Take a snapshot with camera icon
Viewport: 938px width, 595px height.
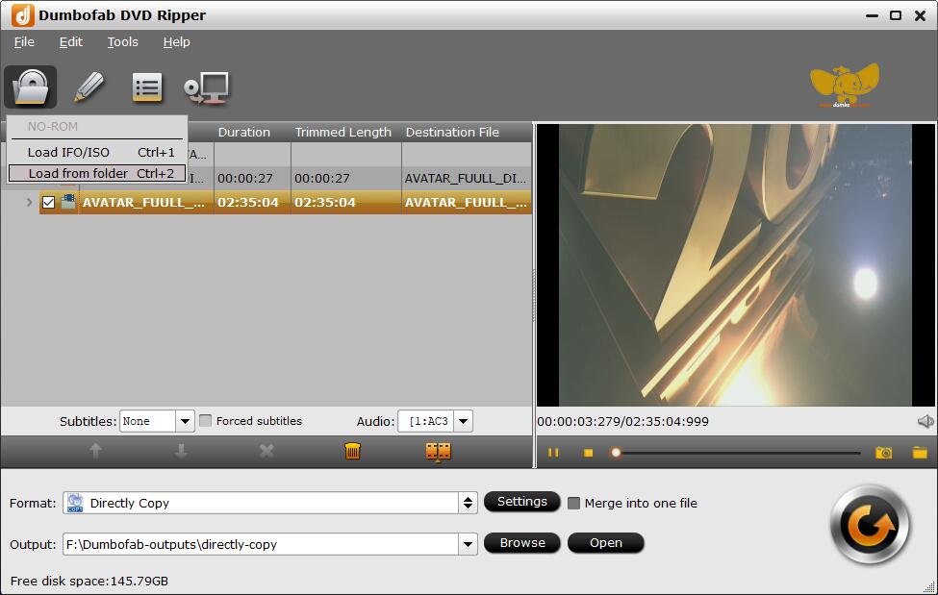883,453
